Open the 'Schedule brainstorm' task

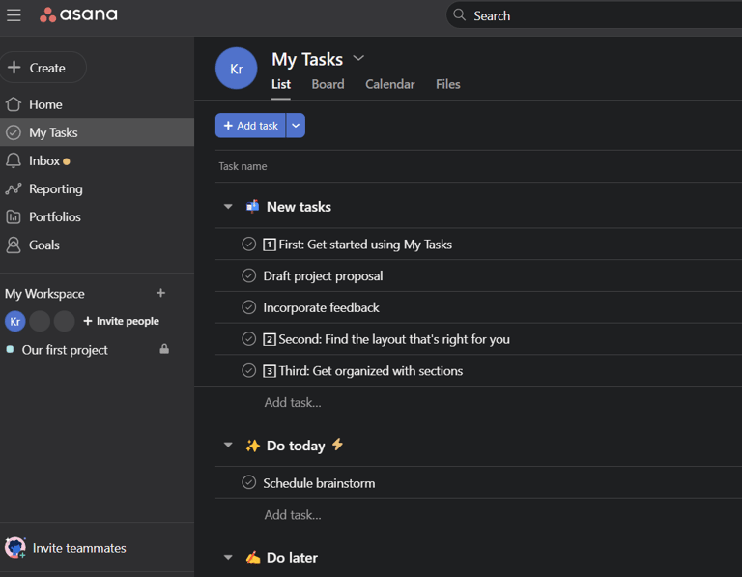(319, 483)
